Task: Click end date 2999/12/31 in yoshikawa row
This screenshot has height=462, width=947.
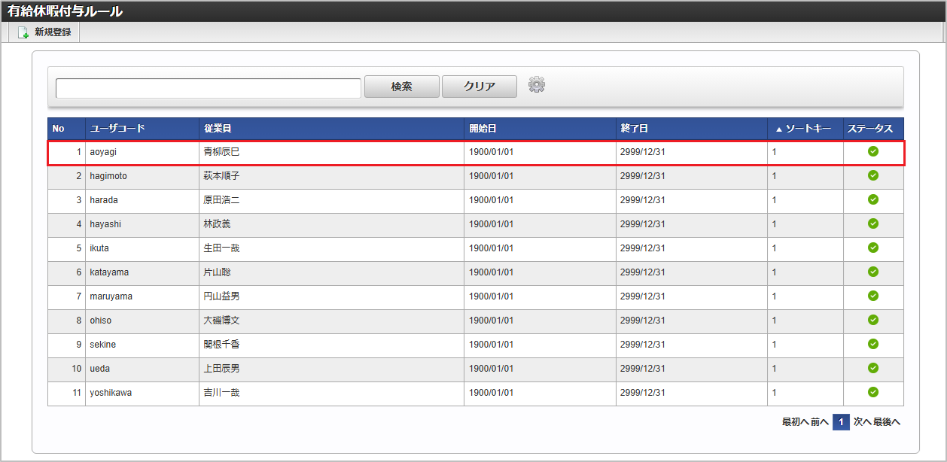Action: tap(643, 393)
